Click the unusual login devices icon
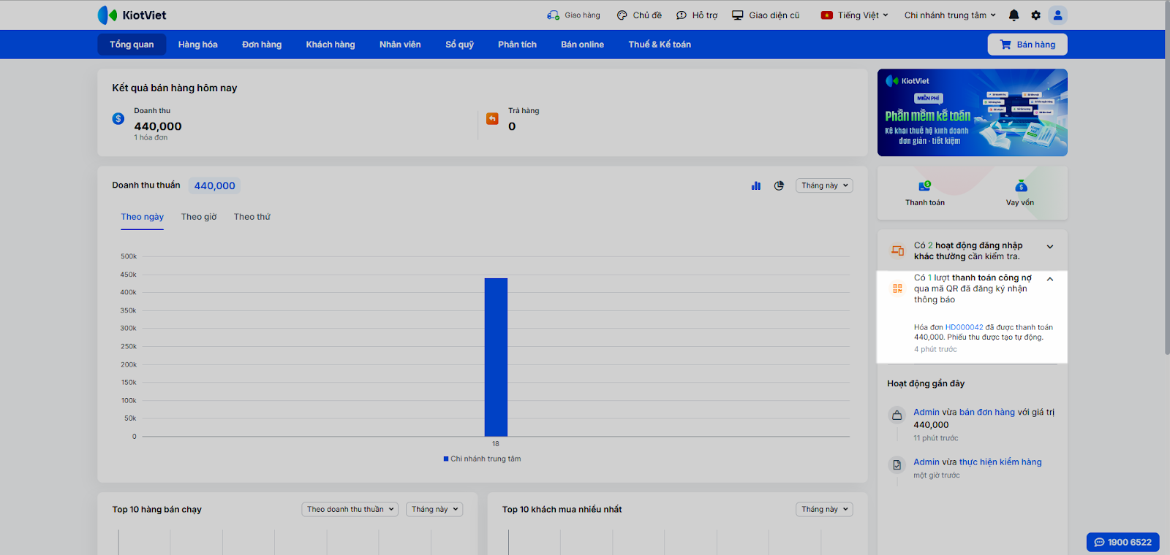 (897, 251)
